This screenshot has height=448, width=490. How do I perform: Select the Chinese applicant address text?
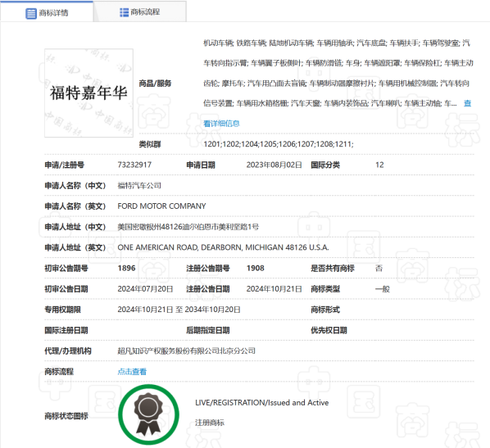[188, 227]
